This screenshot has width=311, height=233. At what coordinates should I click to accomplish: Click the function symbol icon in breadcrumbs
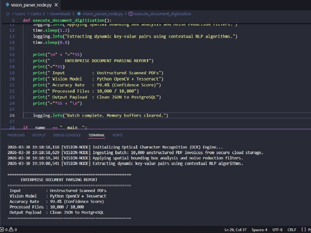pos(131,14)
